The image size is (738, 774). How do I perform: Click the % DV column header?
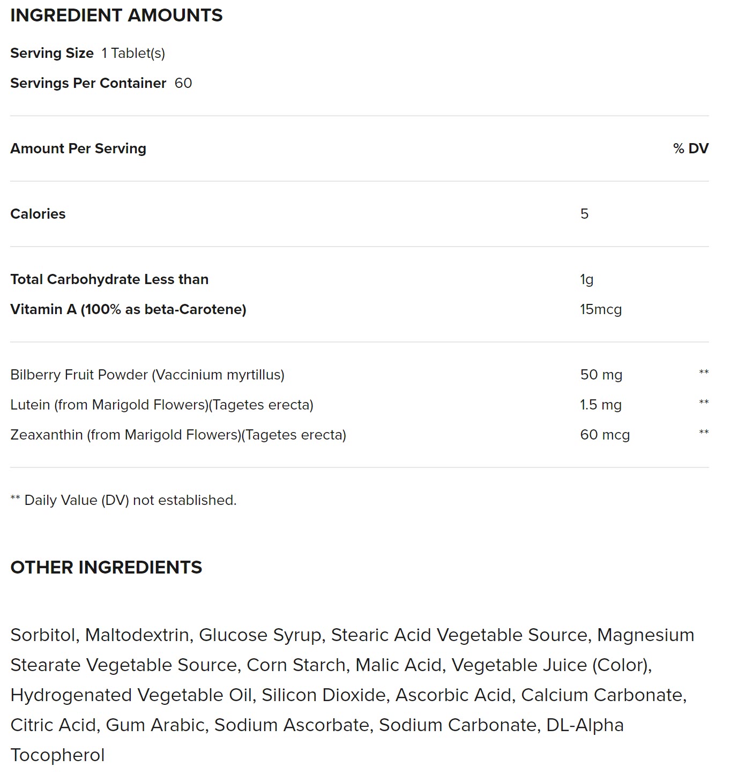(690, 148)
